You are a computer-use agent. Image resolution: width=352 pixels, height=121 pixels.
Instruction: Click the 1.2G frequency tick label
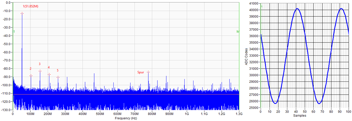coord(221,114)
